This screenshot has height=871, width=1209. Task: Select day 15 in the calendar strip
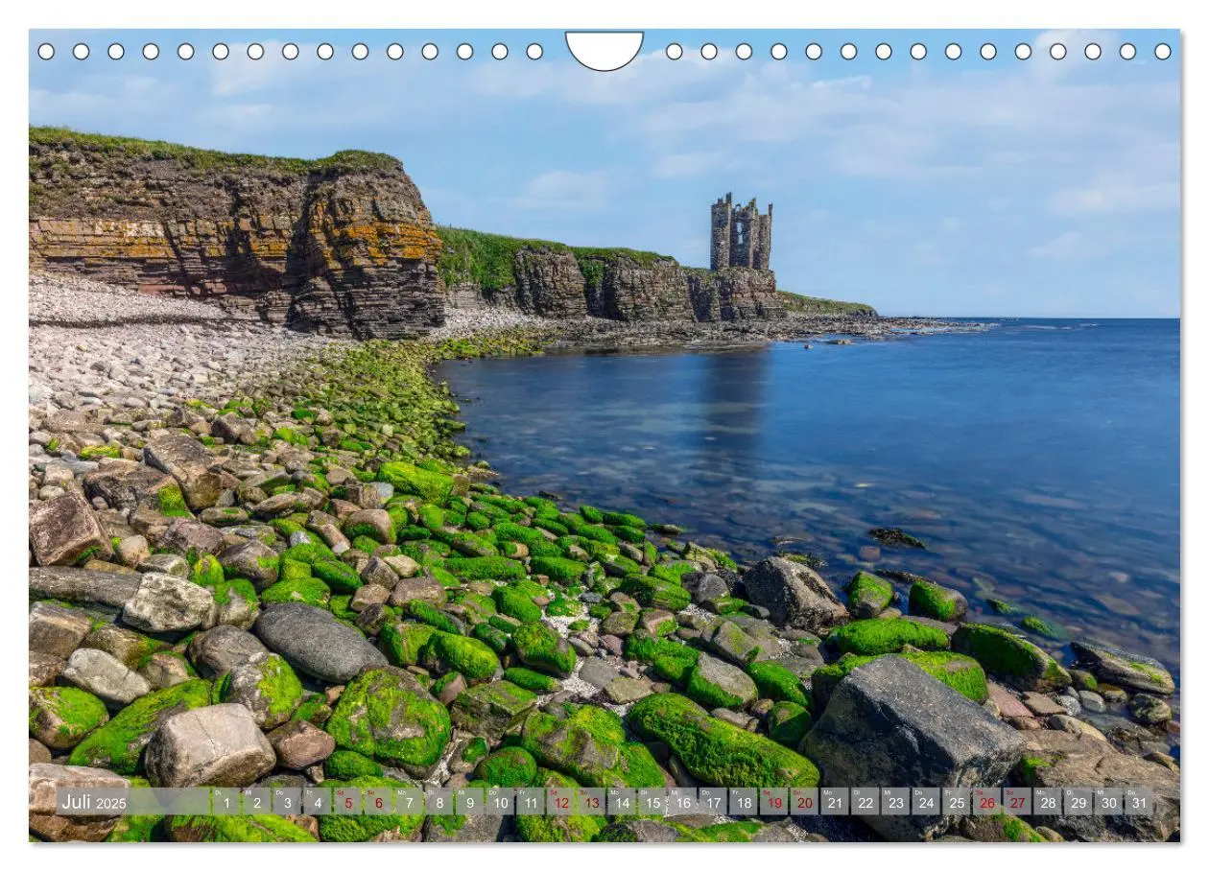click(653, 802)
